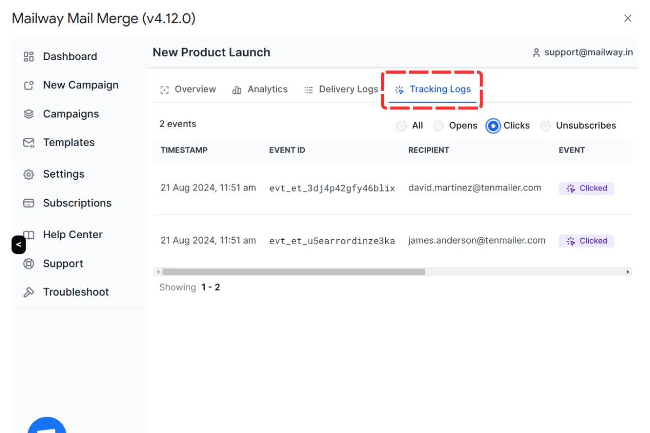
Task: Click the Templates envelope icon
Action: click(x=28, y=142)
